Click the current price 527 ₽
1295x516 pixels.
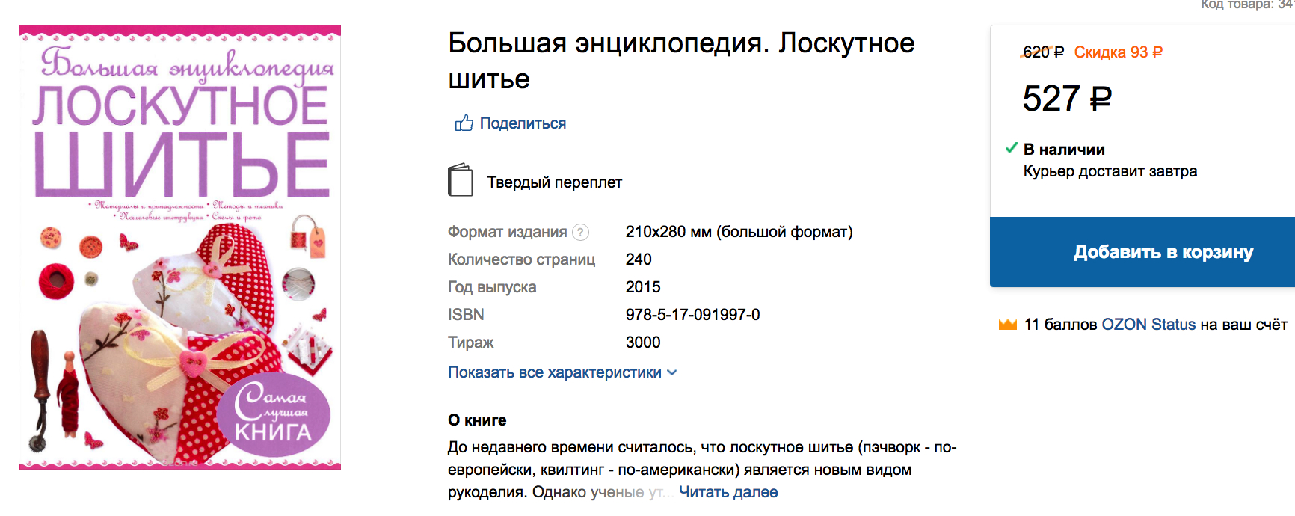[1067, 99]
